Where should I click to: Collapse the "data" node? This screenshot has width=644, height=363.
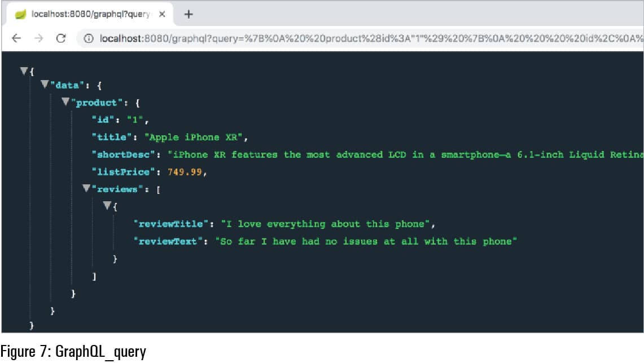click(45, 85)
